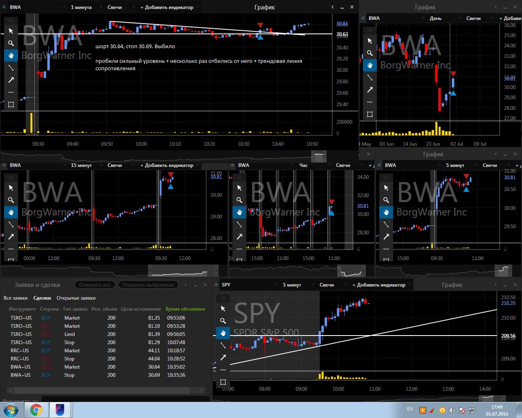Toggle link indicator beside BWA in 1-minute chart
Screen dimensions: 522x418
pyautogui.click(x=4, y=7)
